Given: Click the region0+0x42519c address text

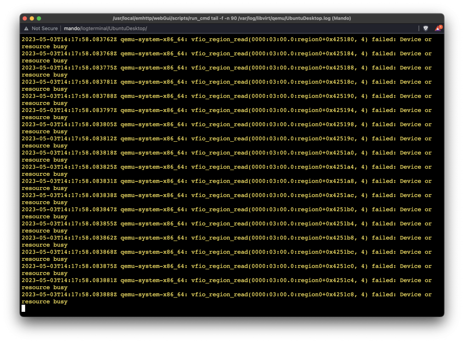Looking at the screenshot, I should (326, 139).
